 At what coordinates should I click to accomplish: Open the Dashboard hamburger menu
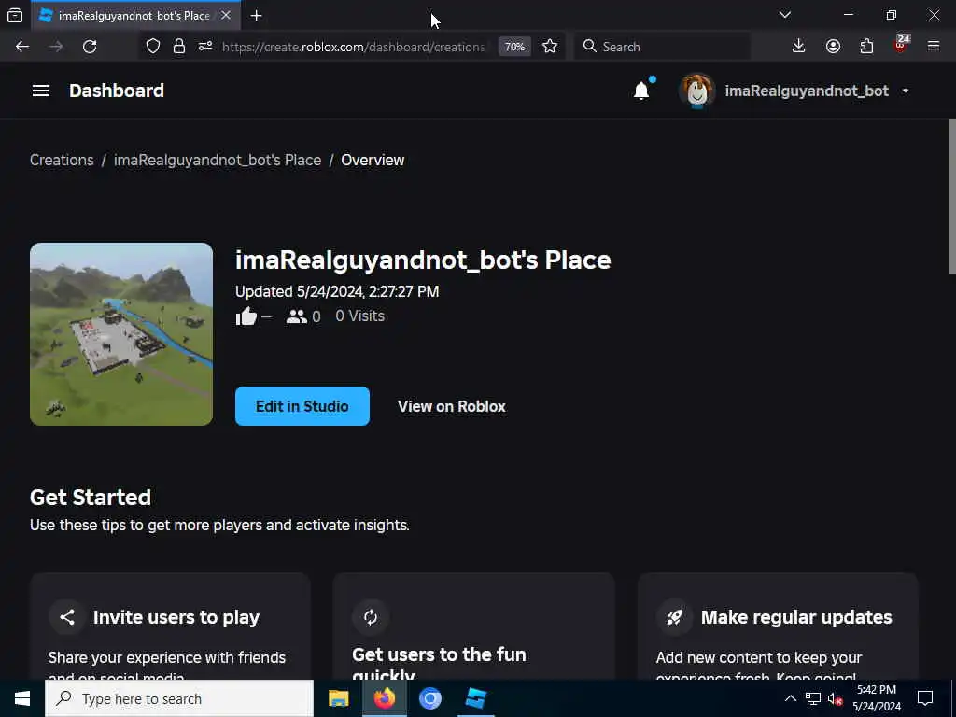pos(41,91)
